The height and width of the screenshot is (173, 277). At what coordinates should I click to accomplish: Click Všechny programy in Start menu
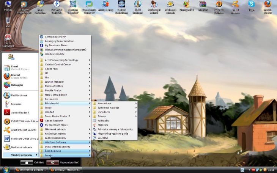(x=20, y=155)
